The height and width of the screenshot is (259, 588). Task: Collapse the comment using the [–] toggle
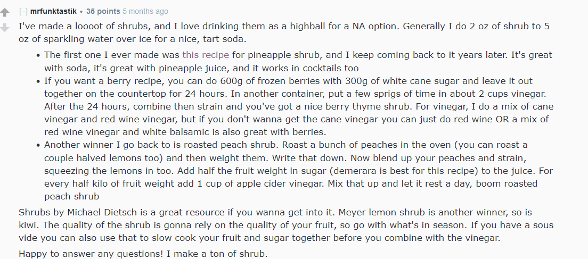[x=23, y=11]
